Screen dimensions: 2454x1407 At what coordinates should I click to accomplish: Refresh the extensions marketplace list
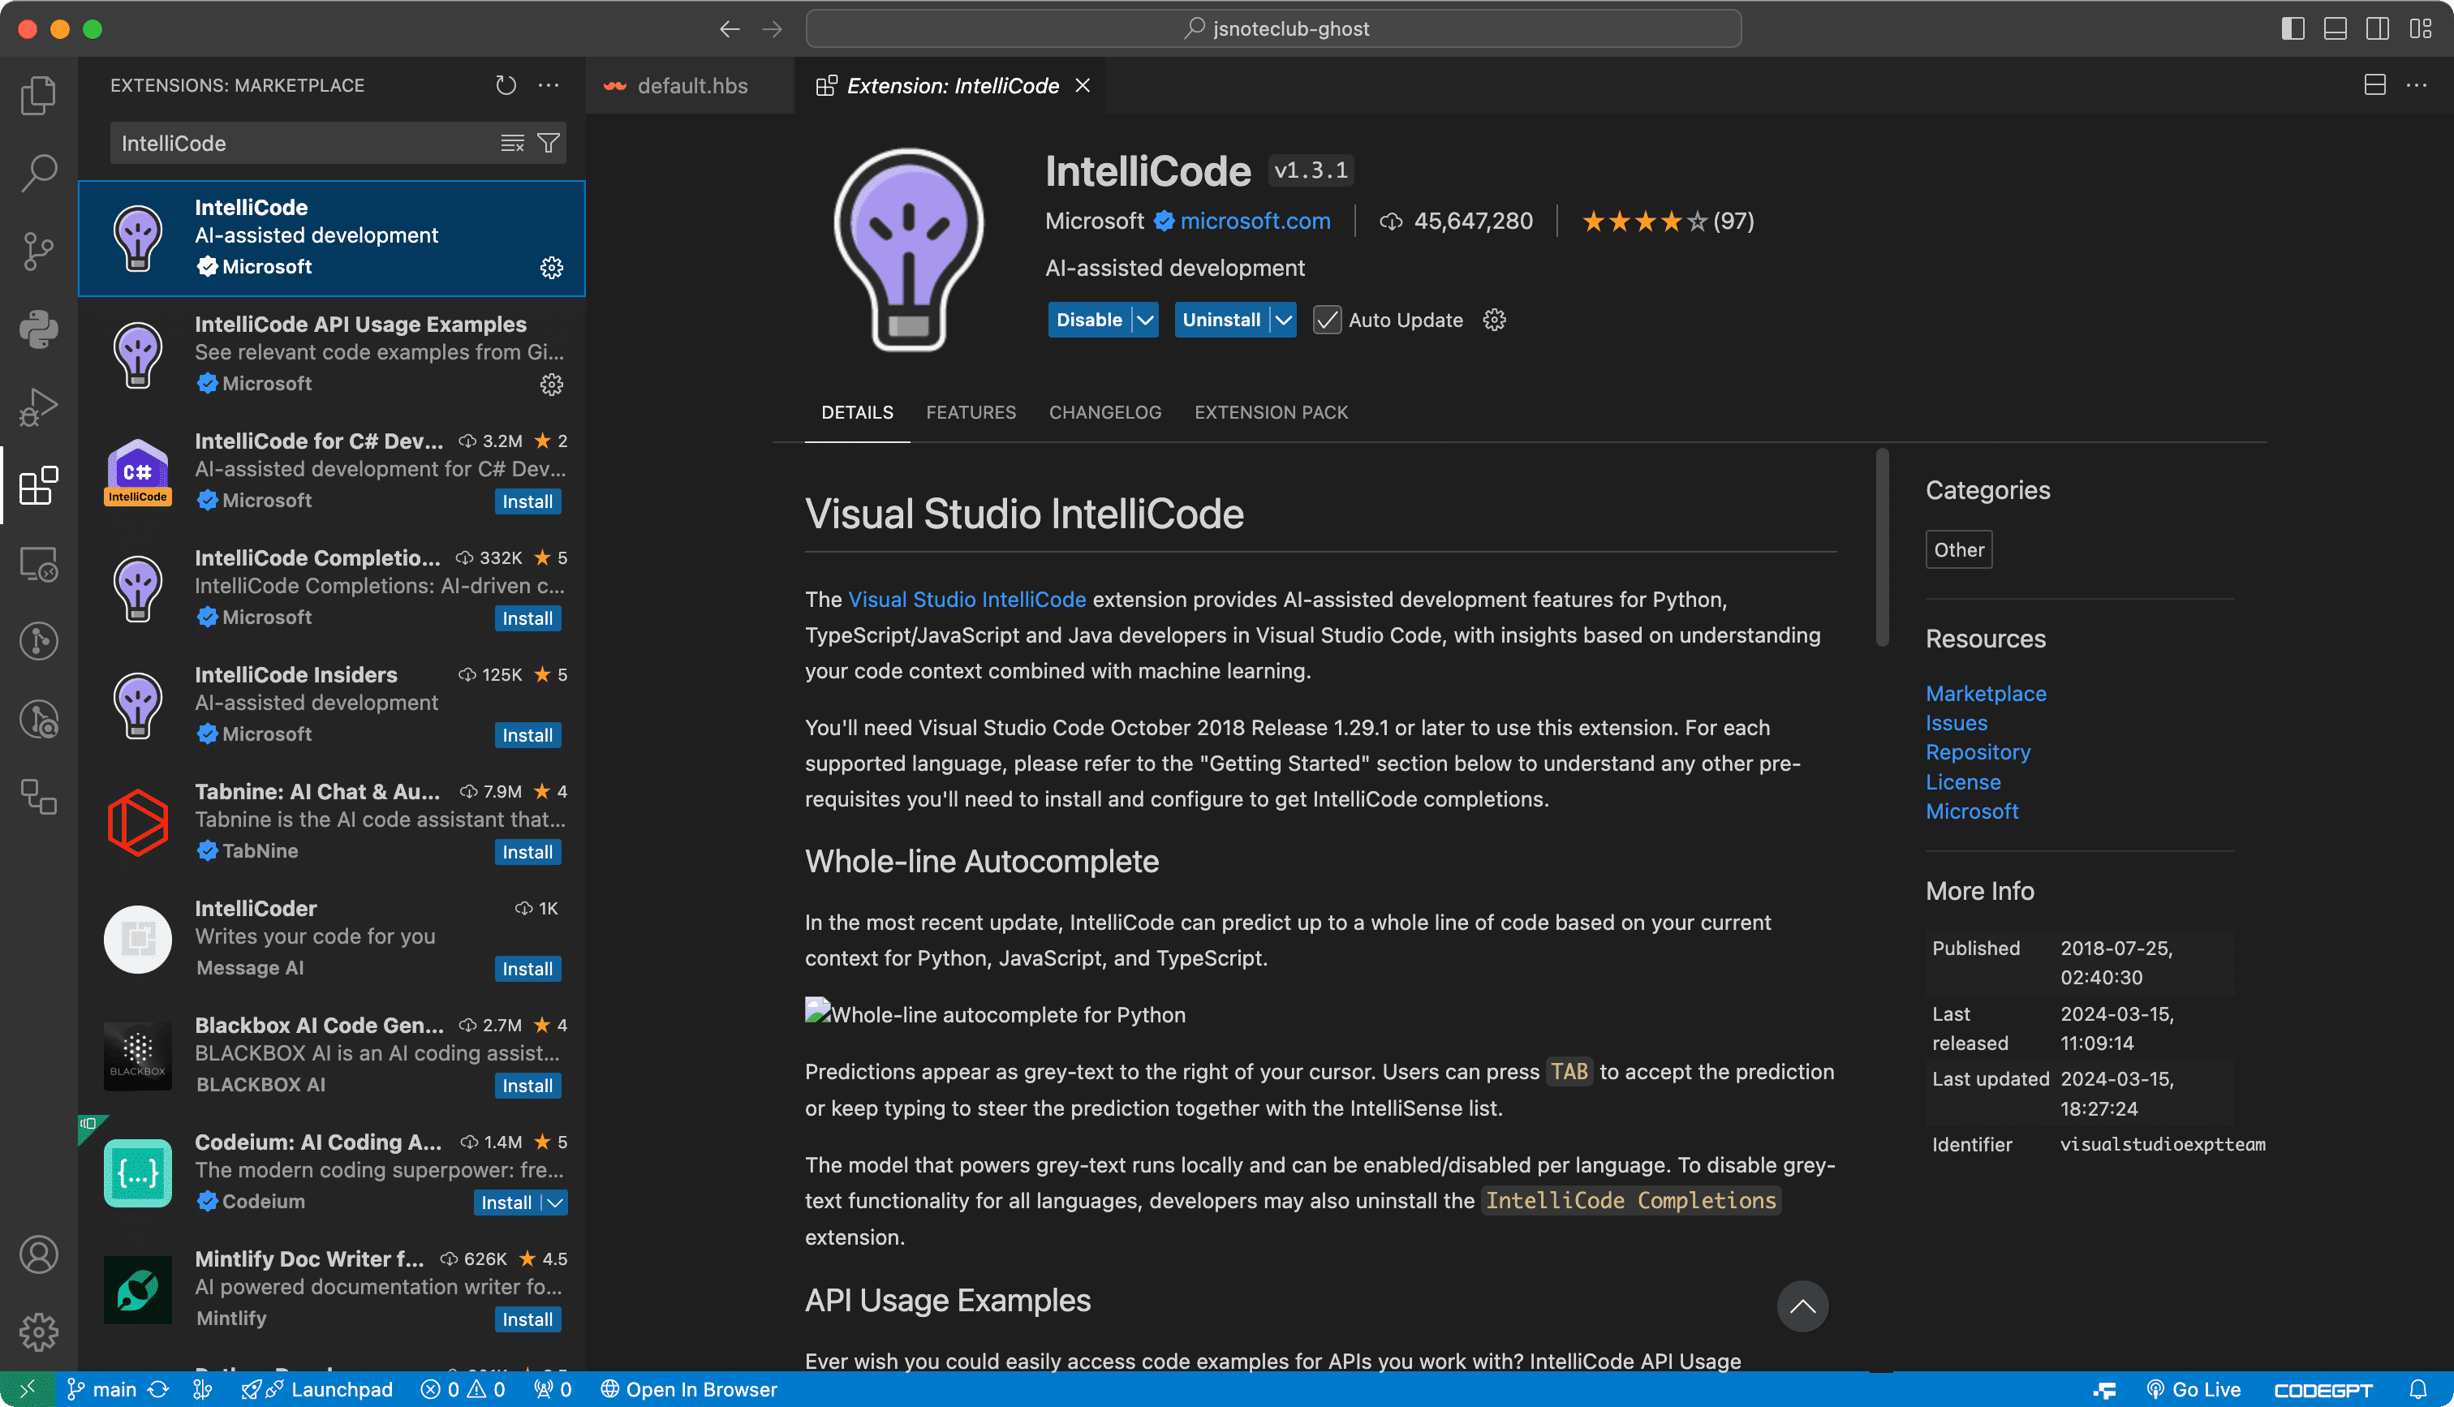(506, 85)
